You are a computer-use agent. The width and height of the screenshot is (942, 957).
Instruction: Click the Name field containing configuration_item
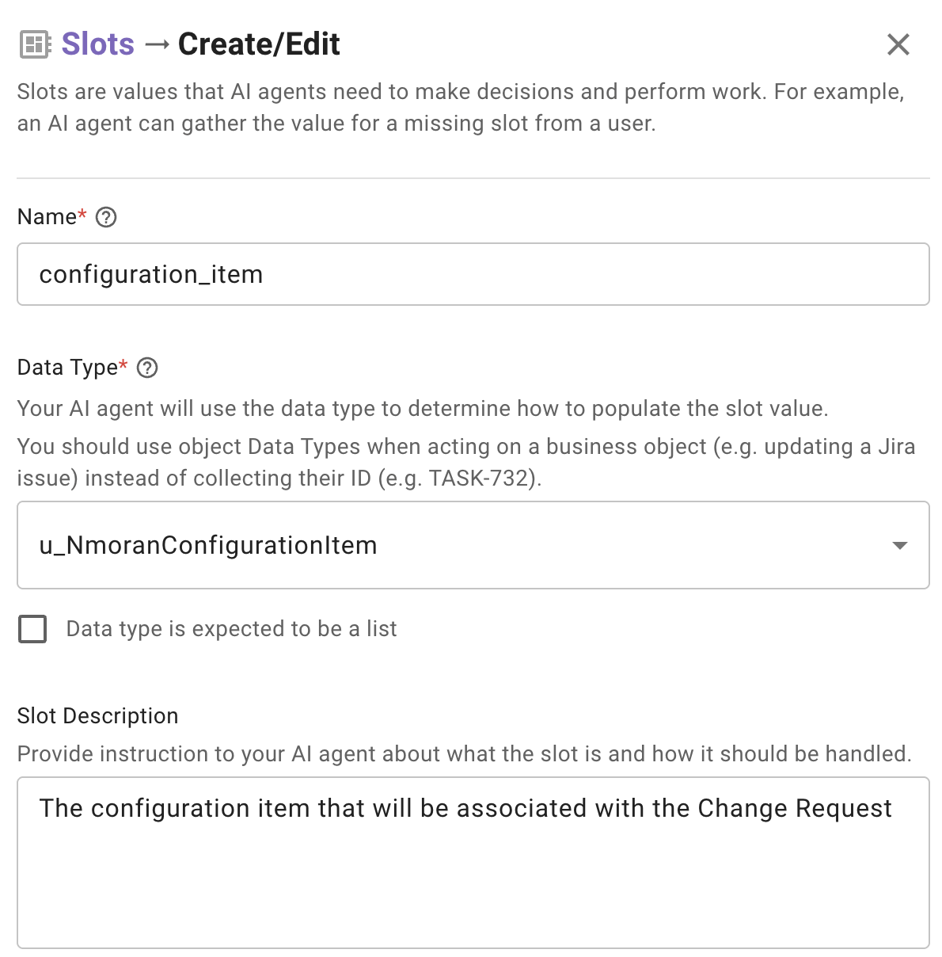(473, 274)
